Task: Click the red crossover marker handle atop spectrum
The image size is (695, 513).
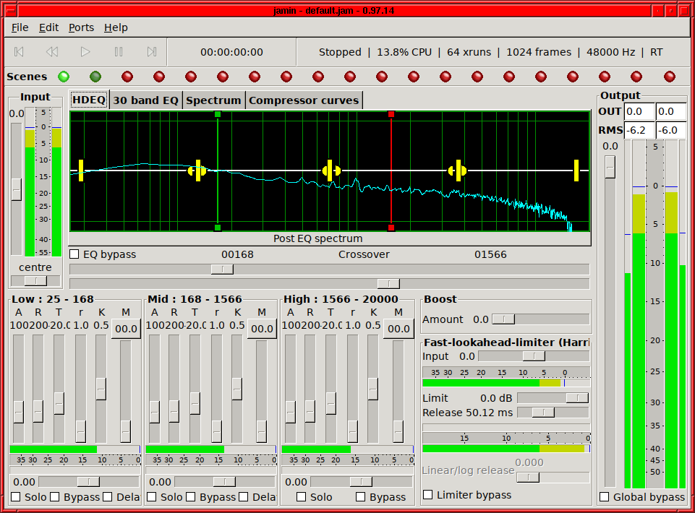Action: click(x=391, y=114)
